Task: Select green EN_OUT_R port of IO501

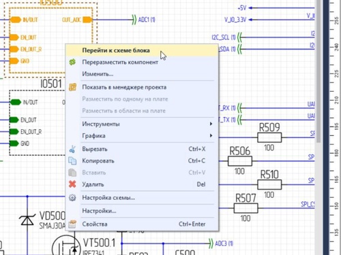Action: click(14, 131)
